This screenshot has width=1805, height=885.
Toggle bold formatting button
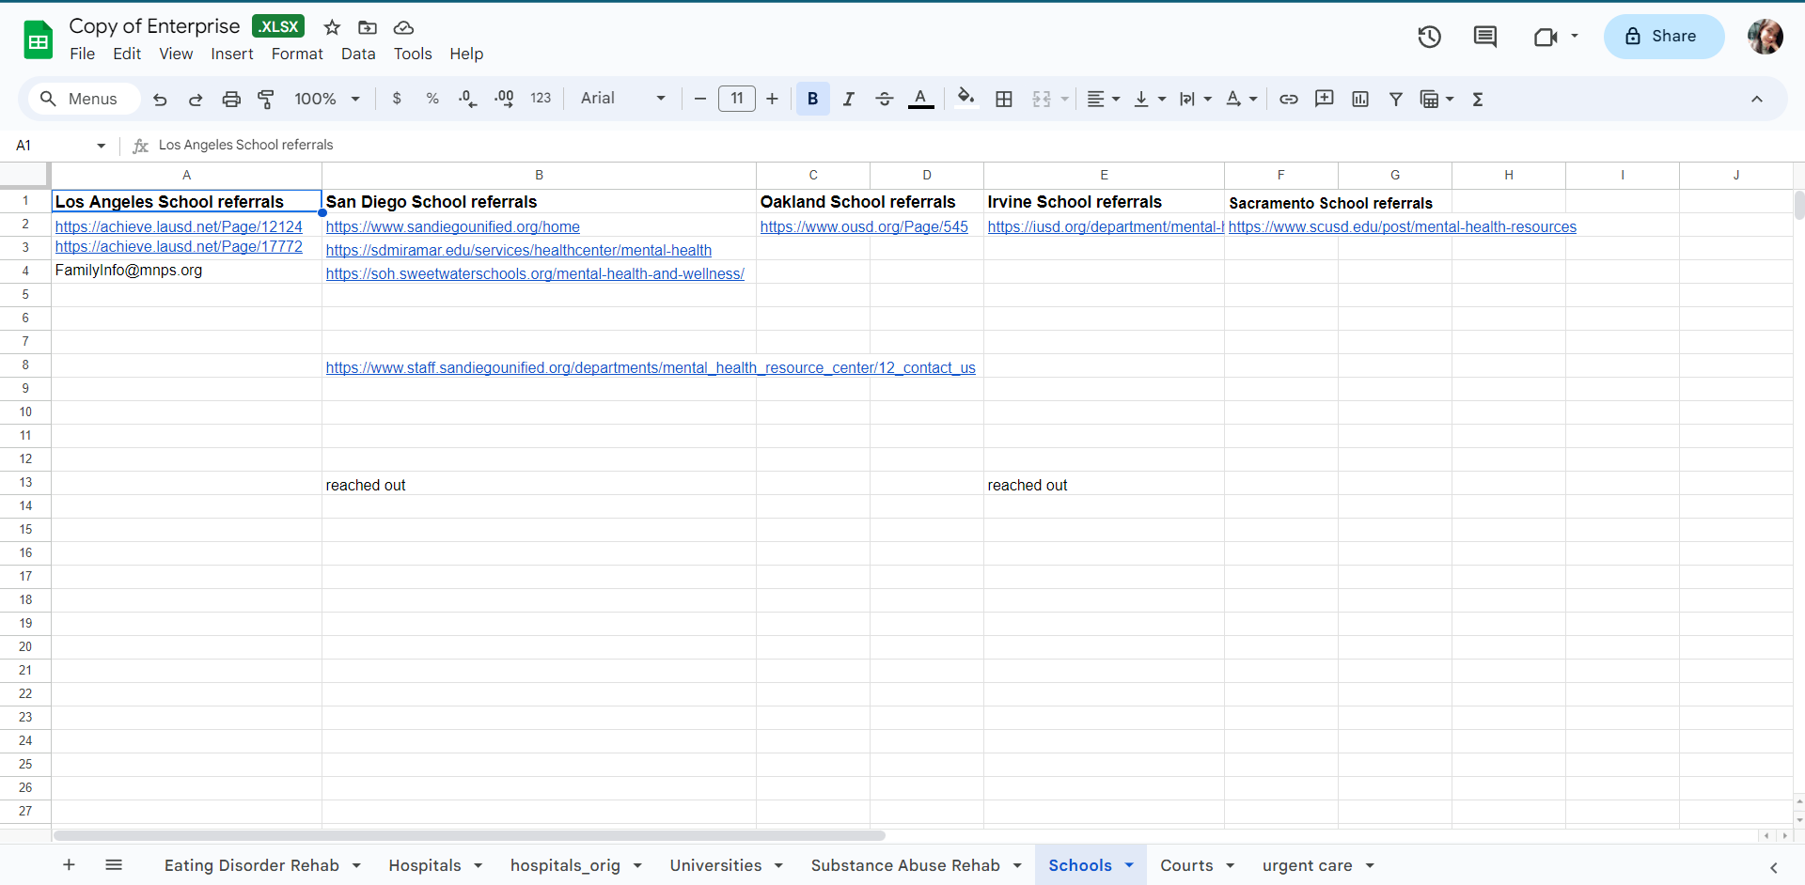[812, 99]
